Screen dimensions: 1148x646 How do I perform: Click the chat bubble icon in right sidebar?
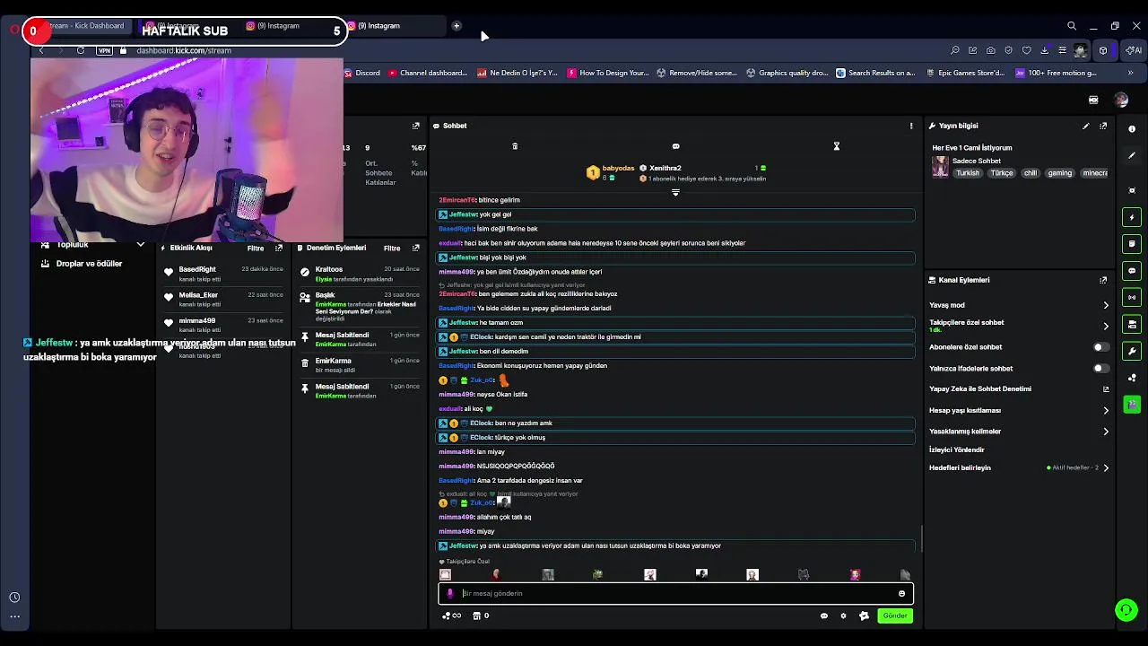coord(1132,270)
